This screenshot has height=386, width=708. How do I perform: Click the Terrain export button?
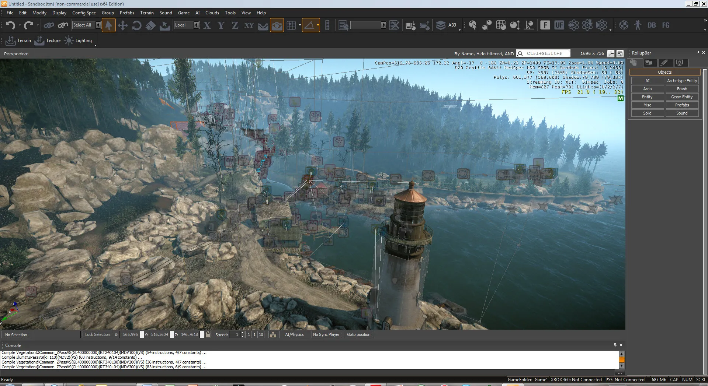[18, 41]
